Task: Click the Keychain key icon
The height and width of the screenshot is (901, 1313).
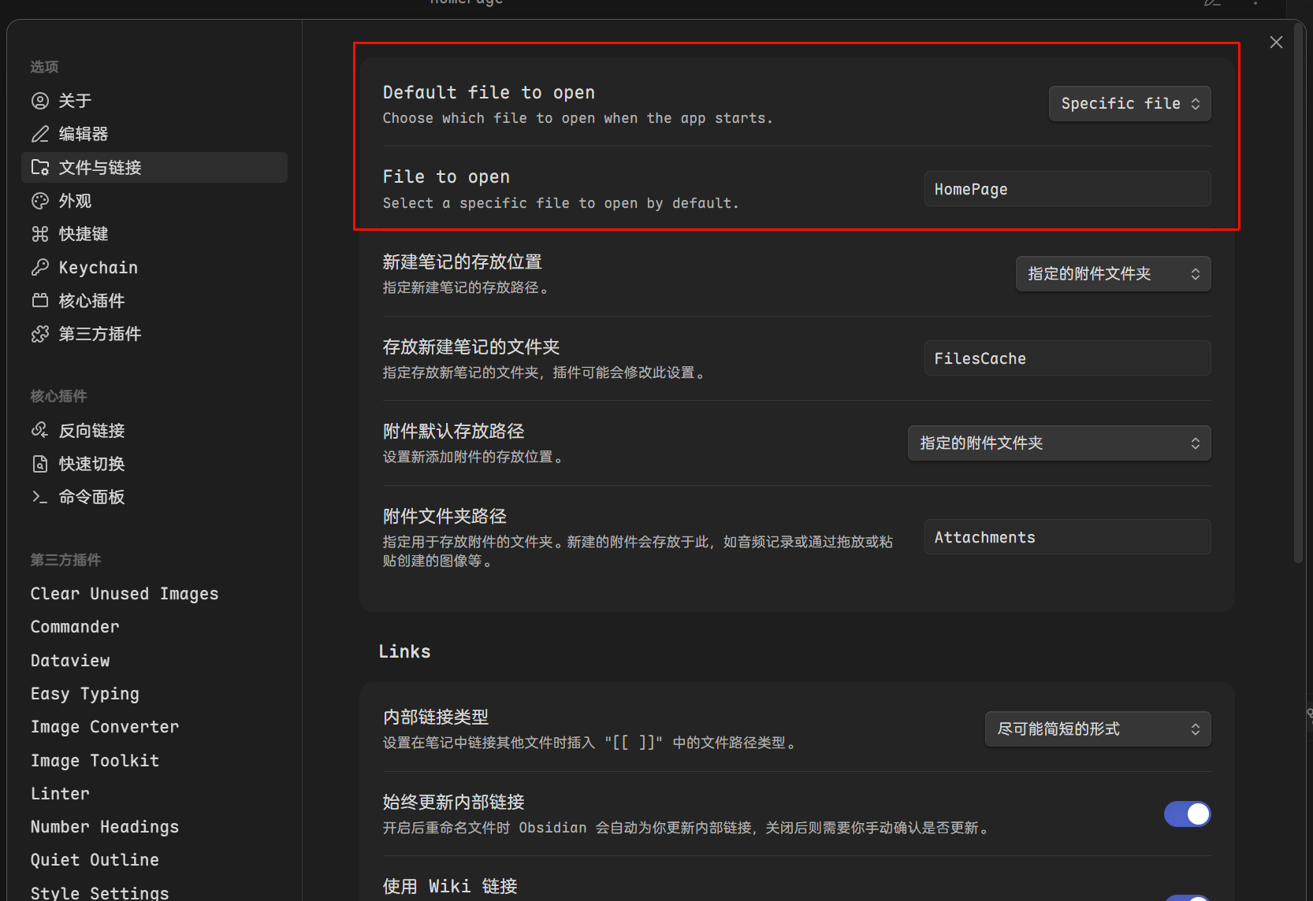Action: point(40,268)
